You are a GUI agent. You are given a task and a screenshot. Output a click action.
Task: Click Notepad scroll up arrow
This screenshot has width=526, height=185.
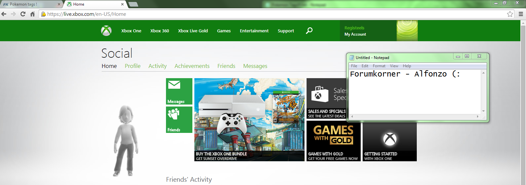(483, 73)
